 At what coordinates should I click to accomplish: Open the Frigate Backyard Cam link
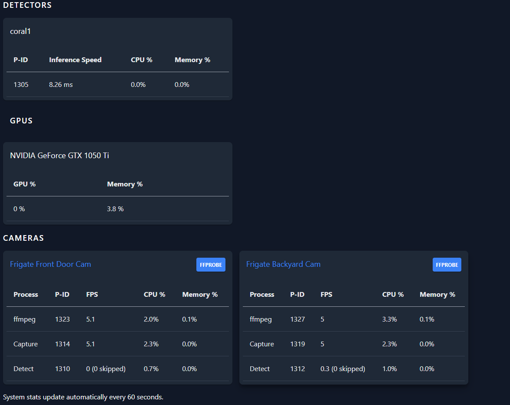pyautogui.click(x=283, y=264)
